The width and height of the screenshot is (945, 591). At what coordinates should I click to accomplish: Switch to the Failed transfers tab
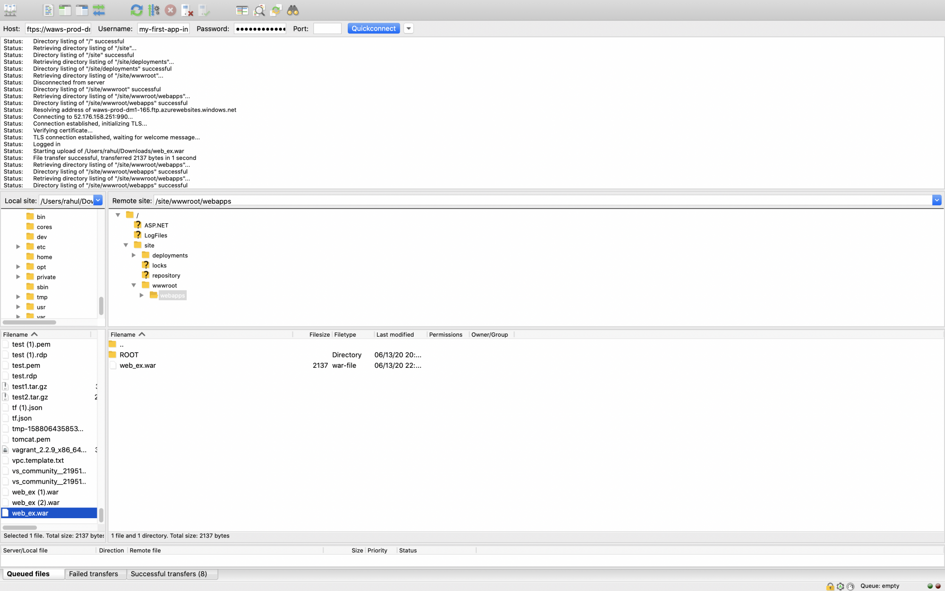tap(94, 574)
